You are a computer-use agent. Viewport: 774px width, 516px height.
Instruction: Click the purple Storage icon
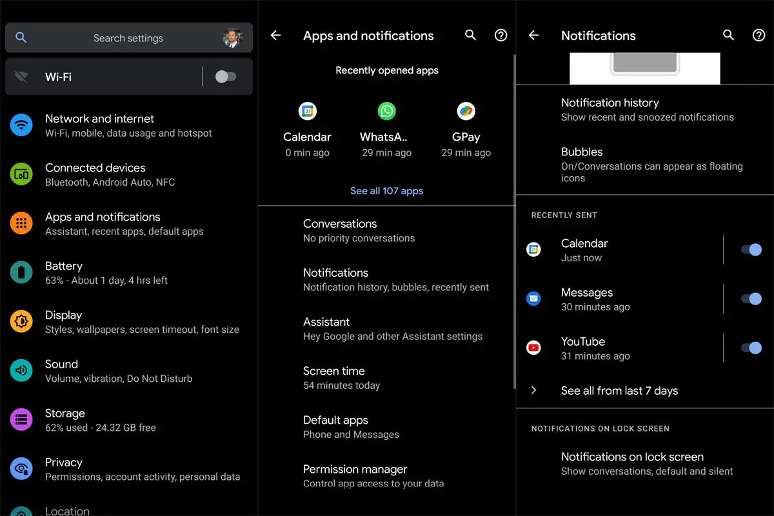pos(21,419)
